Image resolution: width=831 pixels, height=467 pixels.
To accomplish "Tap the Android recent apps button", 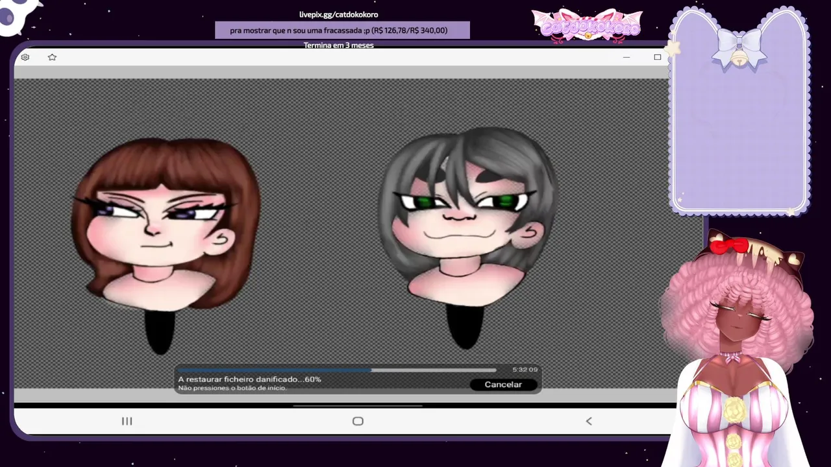I will [127, 421].
